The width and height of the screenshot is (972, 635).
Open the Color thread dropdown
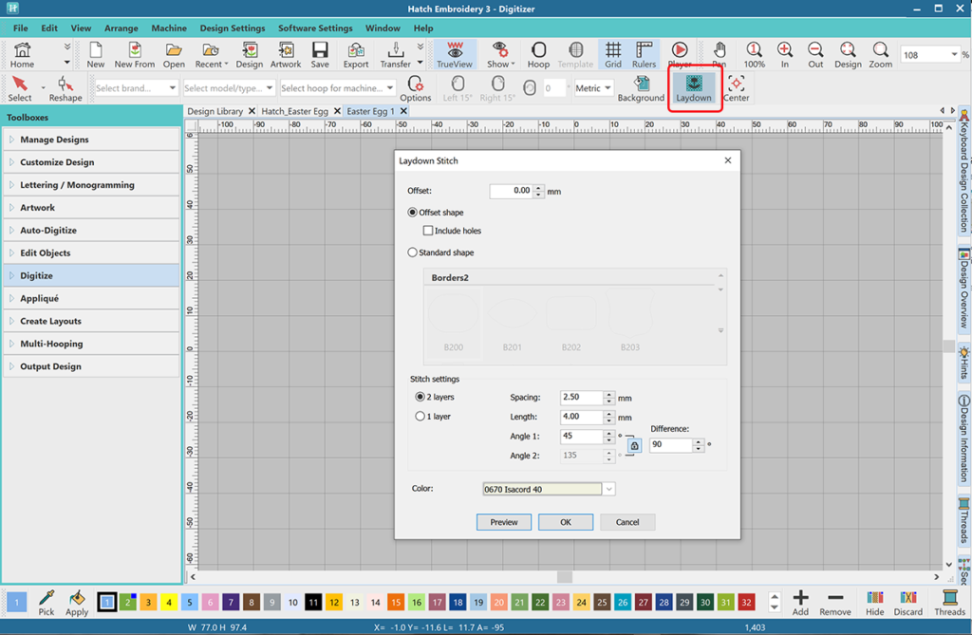click(x=609, y=489)
